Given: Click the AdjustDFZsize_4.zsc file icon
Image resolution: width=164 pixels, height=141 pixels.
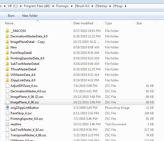Looking at the screenshot, I should 7,86.
